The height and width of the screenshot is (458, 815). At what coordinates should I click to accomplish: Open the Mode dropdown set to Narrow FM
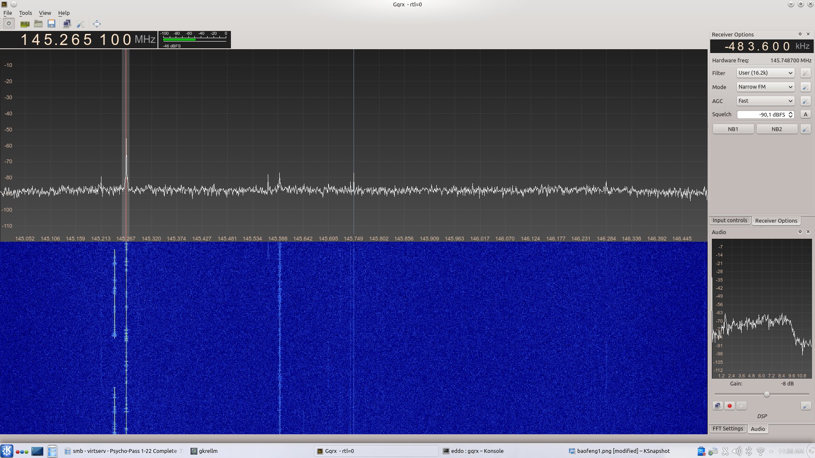[x=765, y=87]
